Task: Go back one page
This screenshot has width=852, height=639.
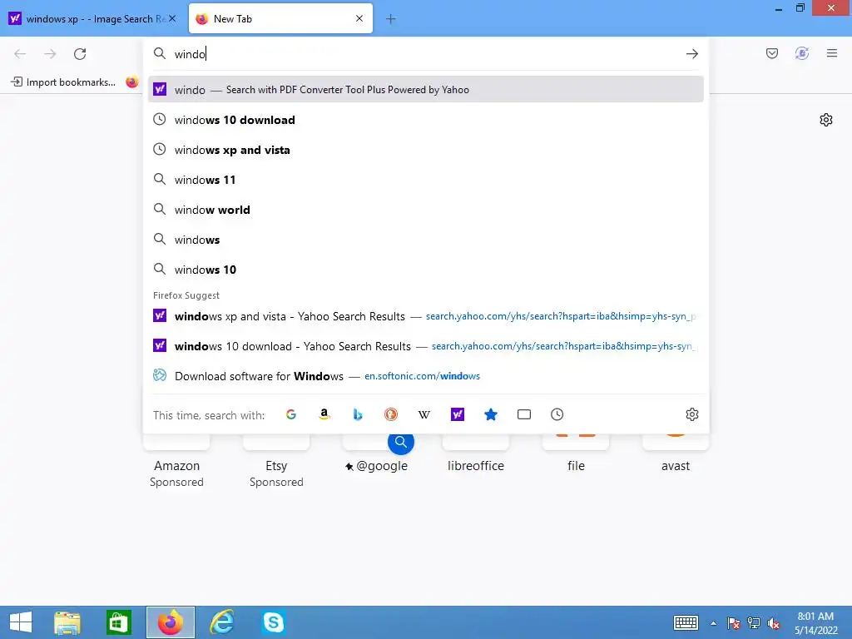Action: 20,54
